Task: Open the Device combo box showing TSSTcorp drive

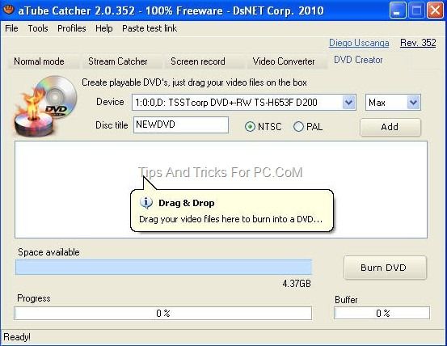Action: pyautogui.click(x=244, y=103)
